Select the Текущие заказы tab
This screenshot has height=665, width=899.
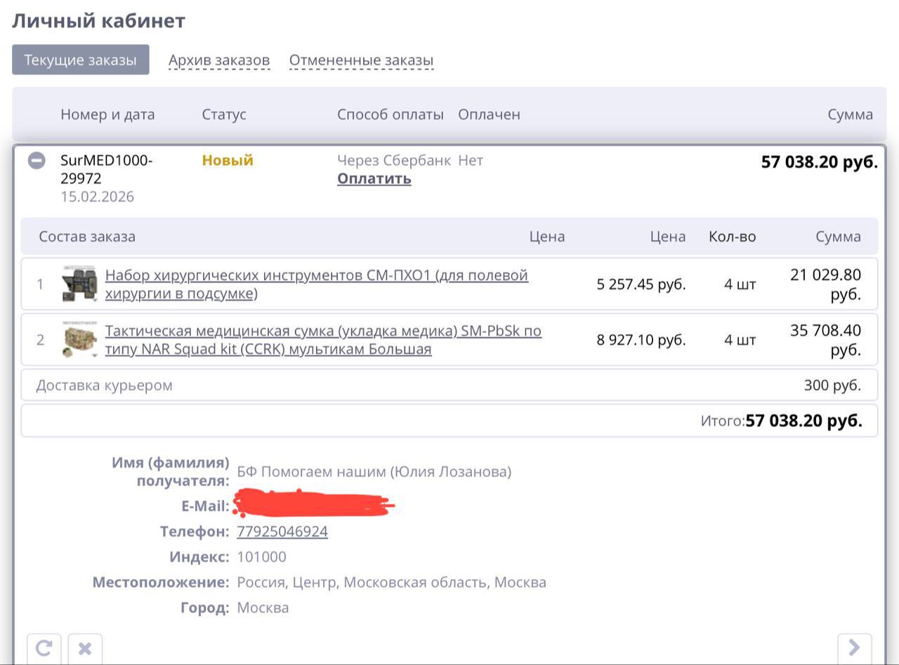point(80,60)
